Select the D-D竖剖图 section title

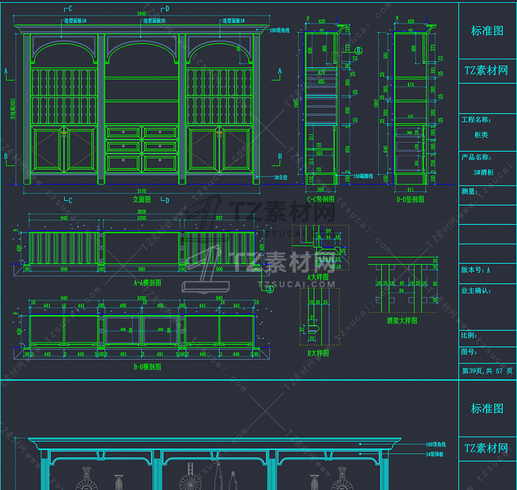pos(410,199)
